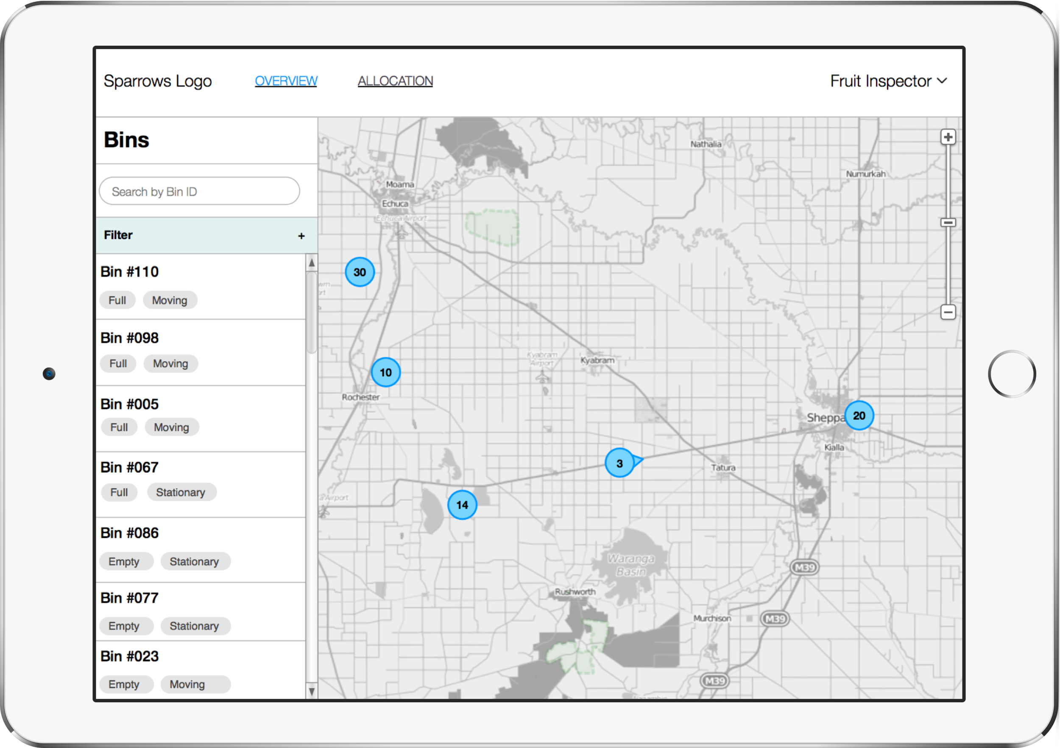The image size is (1060, 748).
Task: Expand the Filter section with plus icon
Action: 301,236
